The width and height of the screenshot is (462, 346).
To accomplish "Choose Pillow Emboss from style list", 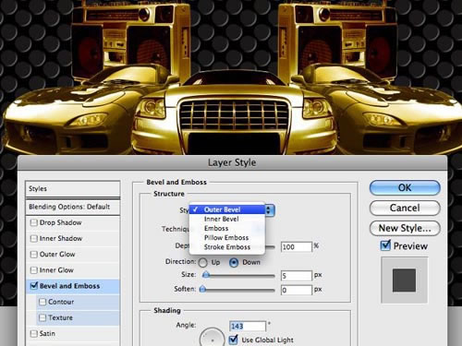I will [227, 238].
